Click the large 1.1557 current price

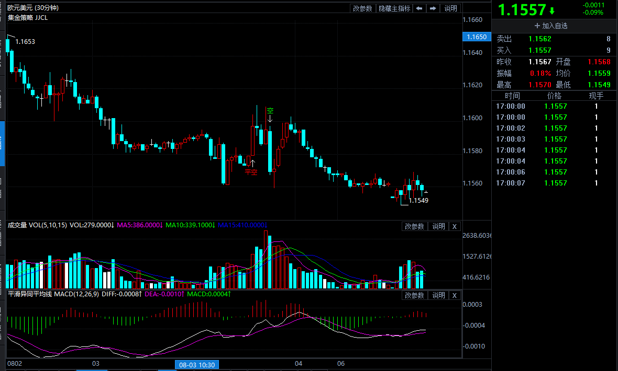click(x=522, y=10)
